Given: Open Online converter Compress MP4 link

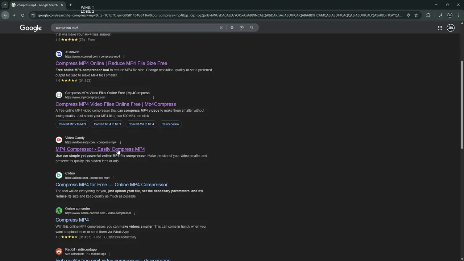Looking at the screenshot, I should [72, 220].
